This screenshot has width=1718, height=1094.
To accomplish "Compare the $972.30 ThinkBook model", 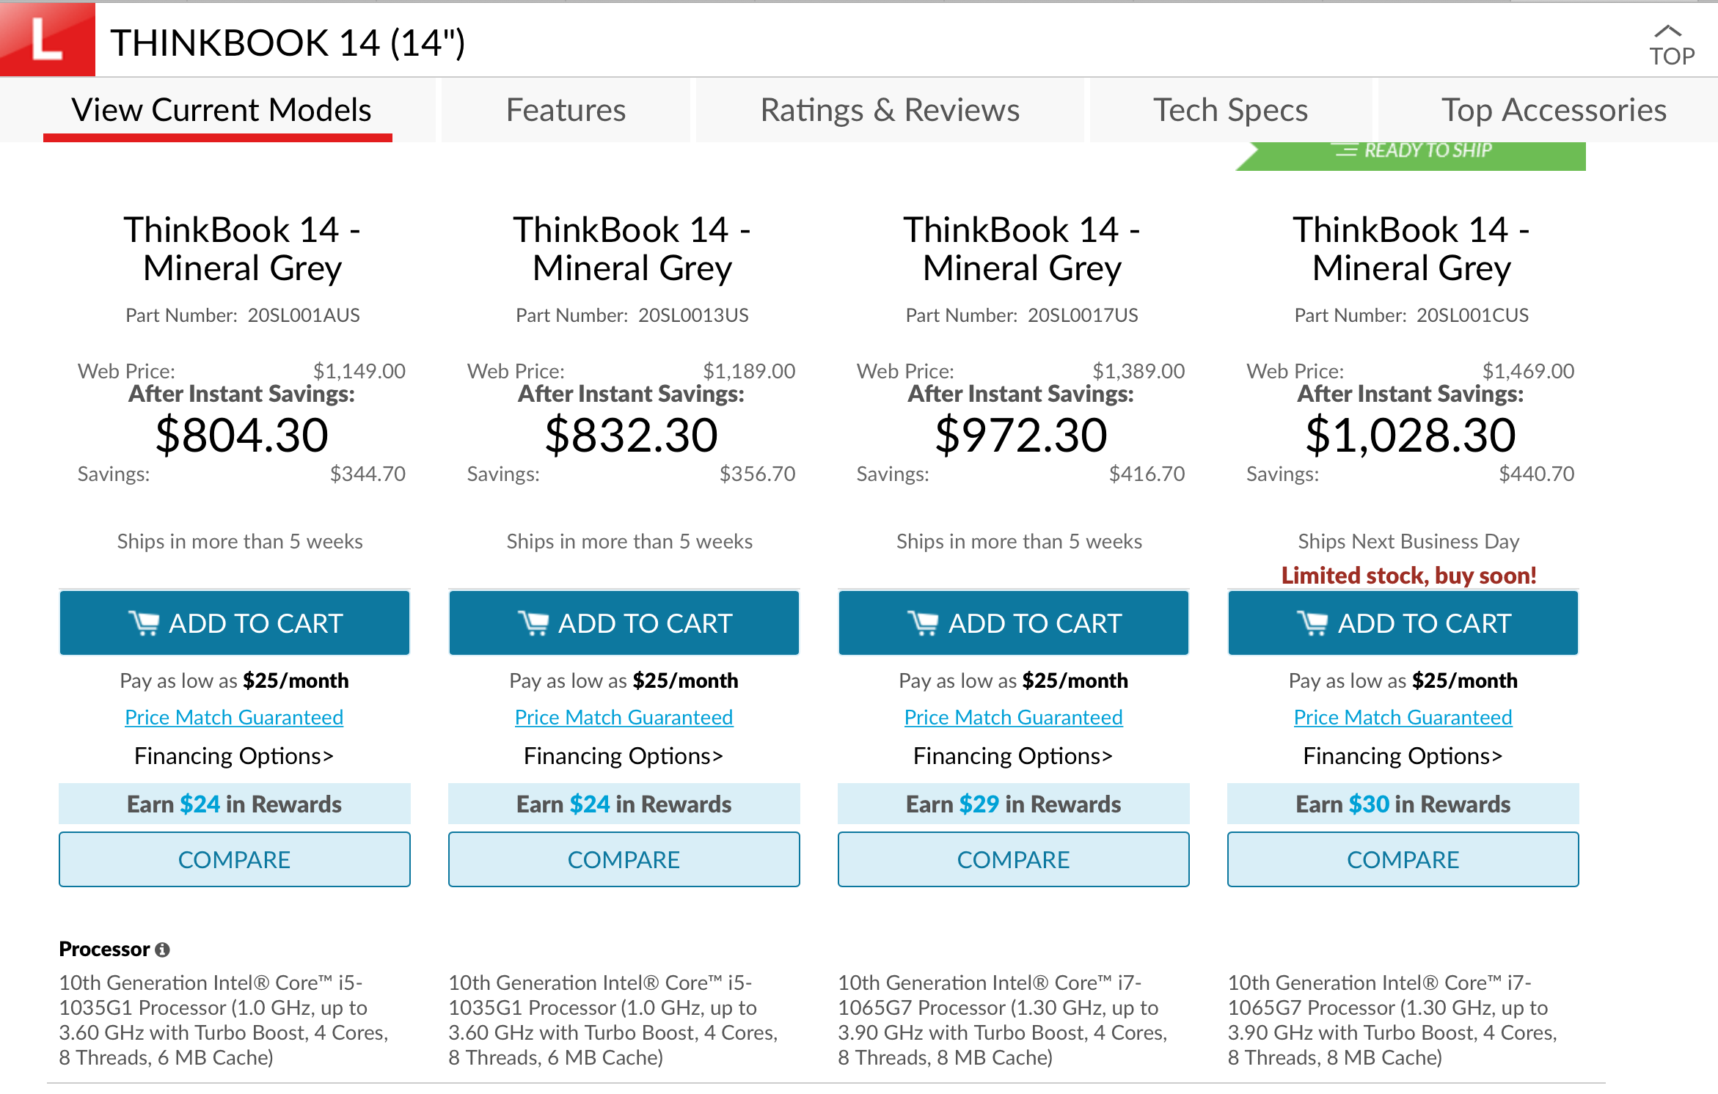I will (x=1014, y=859).
